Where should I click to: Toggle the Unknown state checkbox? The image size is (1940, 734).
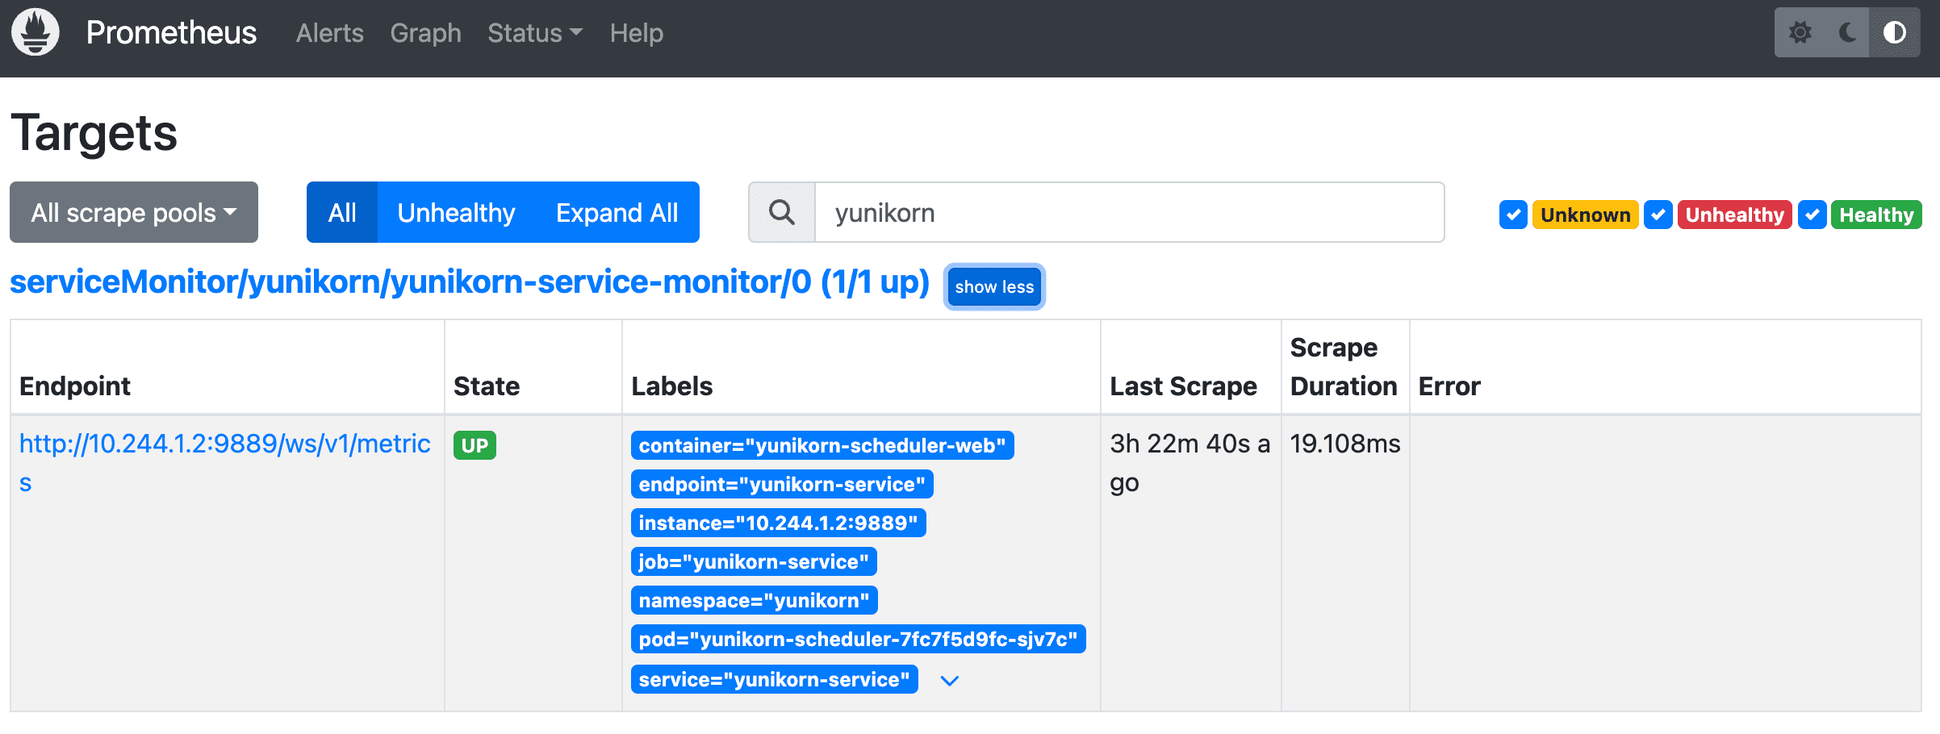point(1513,215)
